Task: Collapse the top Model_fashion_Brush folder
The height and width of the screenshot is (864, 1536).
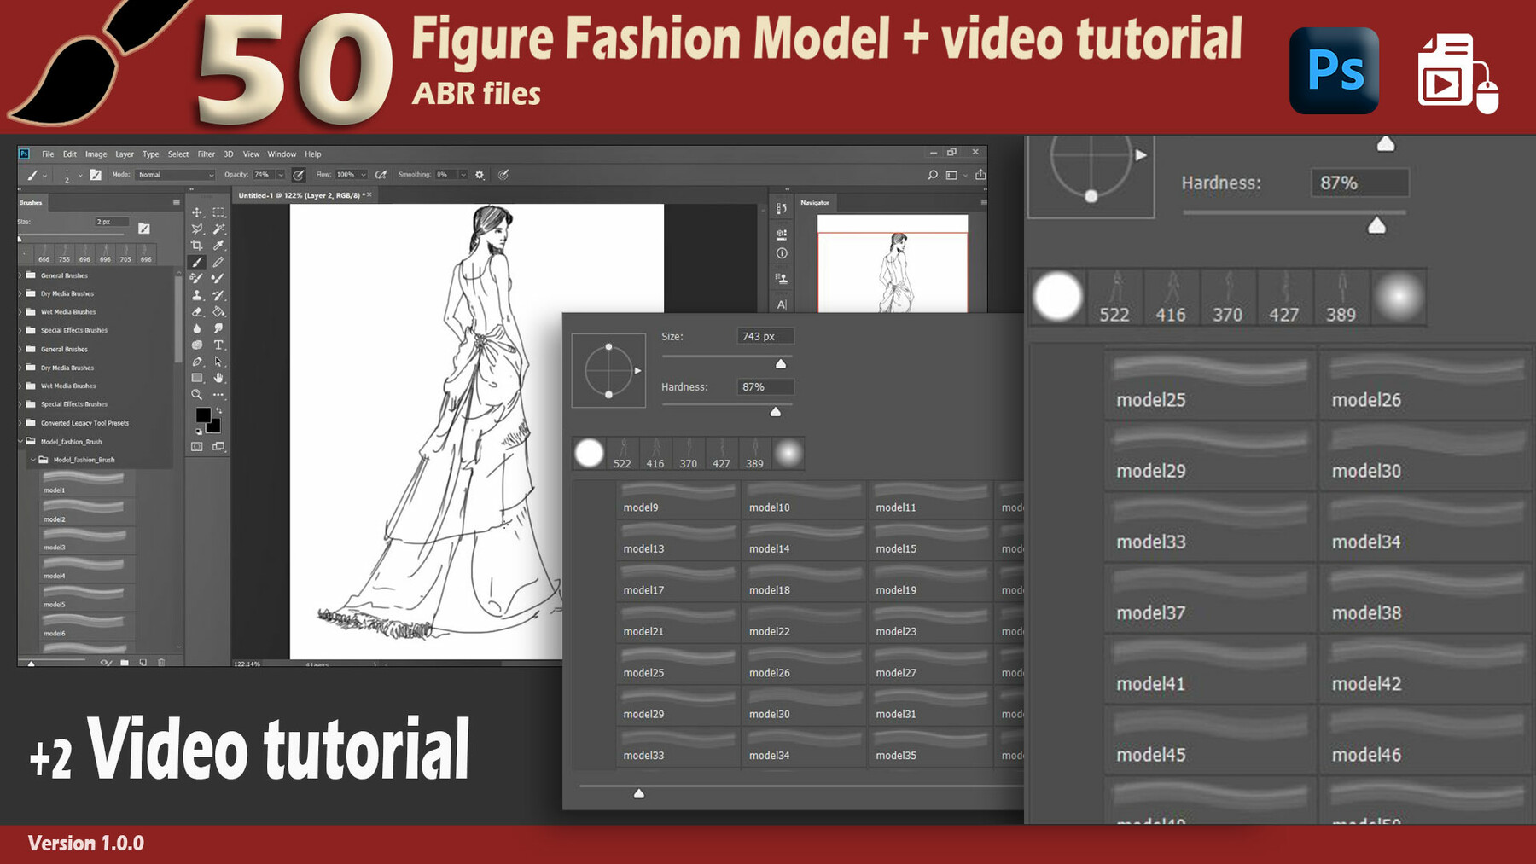Action: (21, 442)
